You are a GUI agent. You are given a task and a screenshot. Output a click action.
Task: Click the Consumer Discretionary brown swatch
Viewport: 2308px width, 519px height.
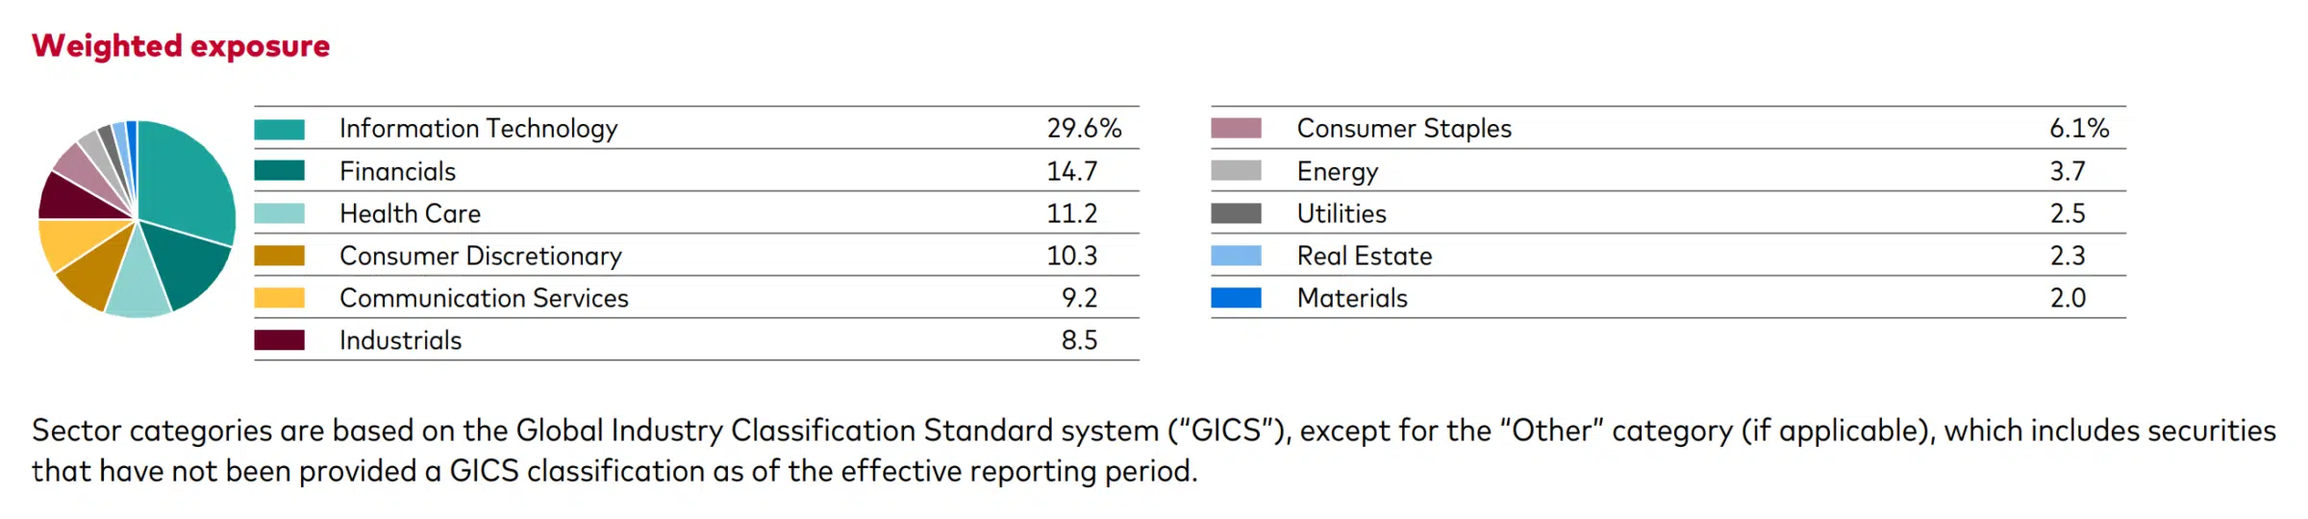tap(279, 256)
